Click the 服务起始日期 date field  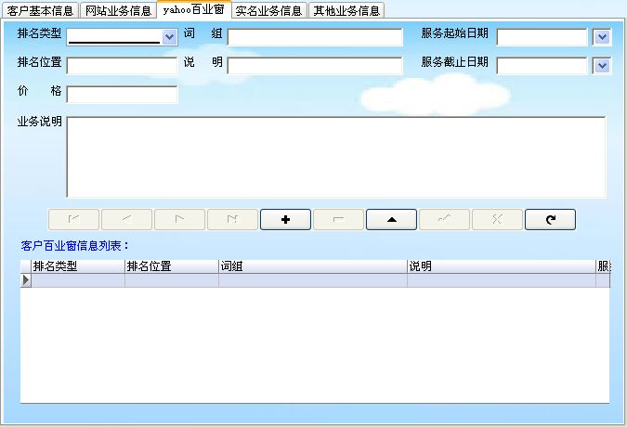(x=542, y=37)
